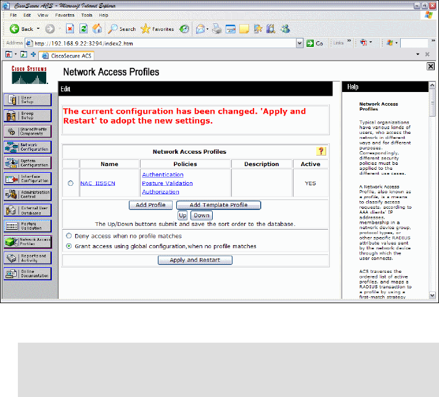
Task: Open Group Setup in the sidebar
Action: tap(27, 115)
